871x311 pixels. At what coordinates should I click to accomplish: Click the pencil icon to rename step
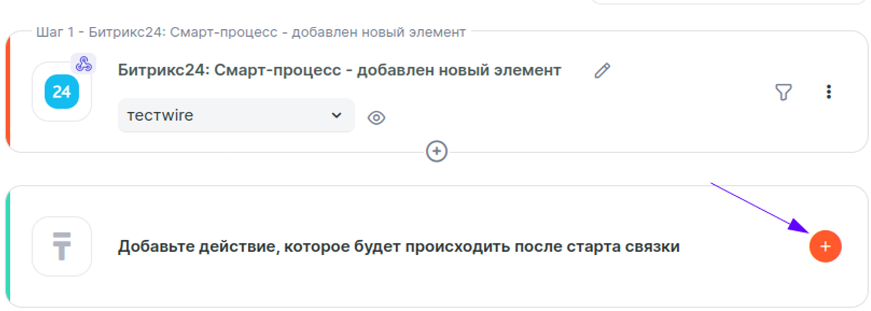coord(602,71)
